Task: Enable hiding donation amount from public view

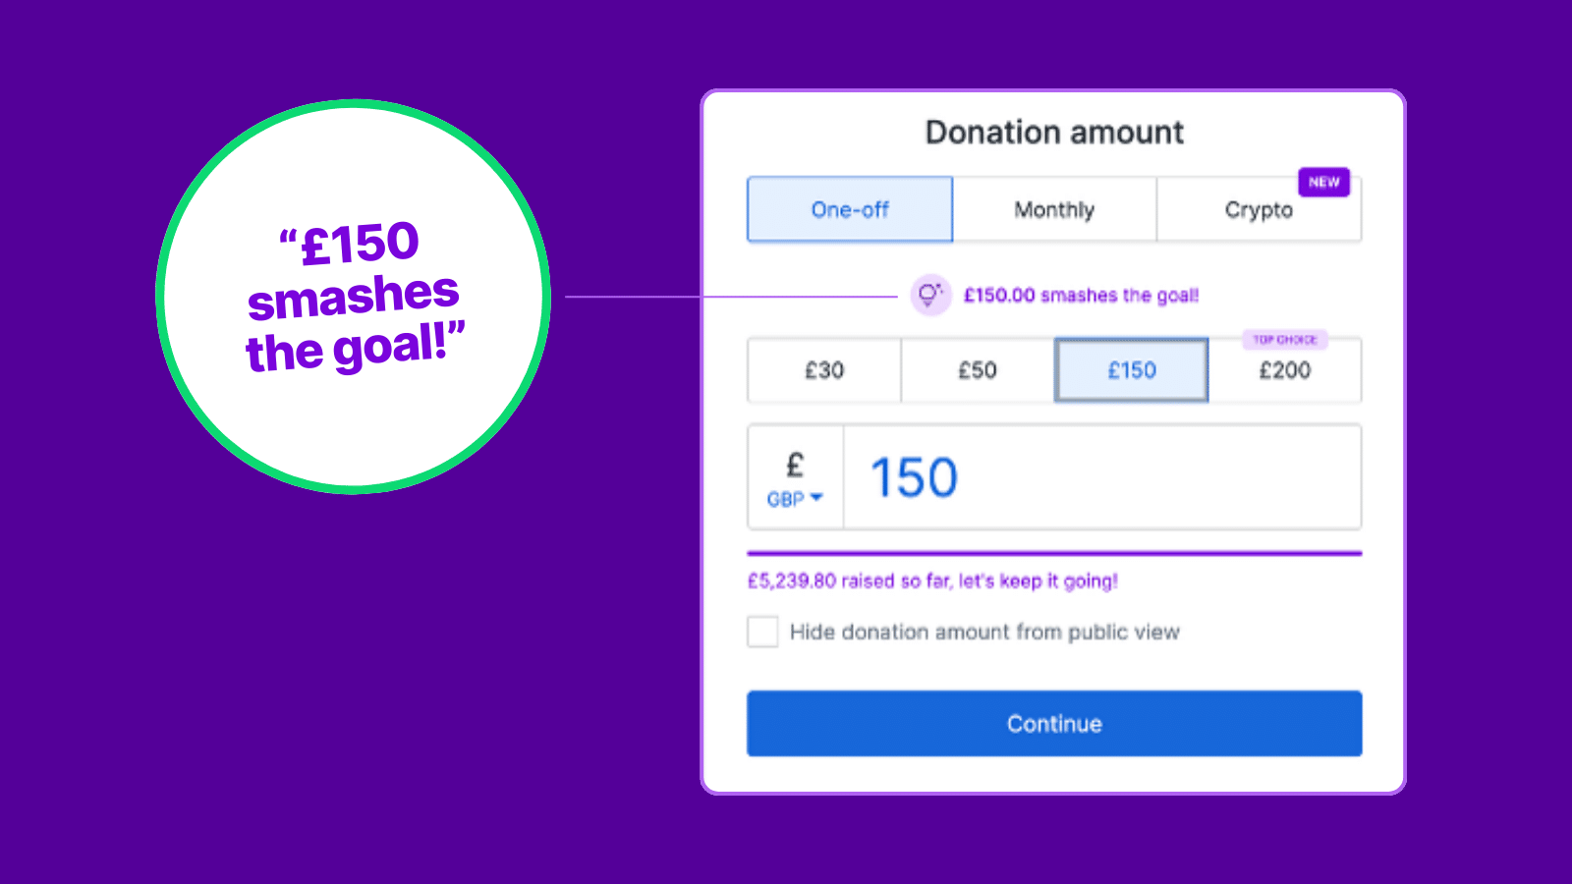Action: point(761,633)
